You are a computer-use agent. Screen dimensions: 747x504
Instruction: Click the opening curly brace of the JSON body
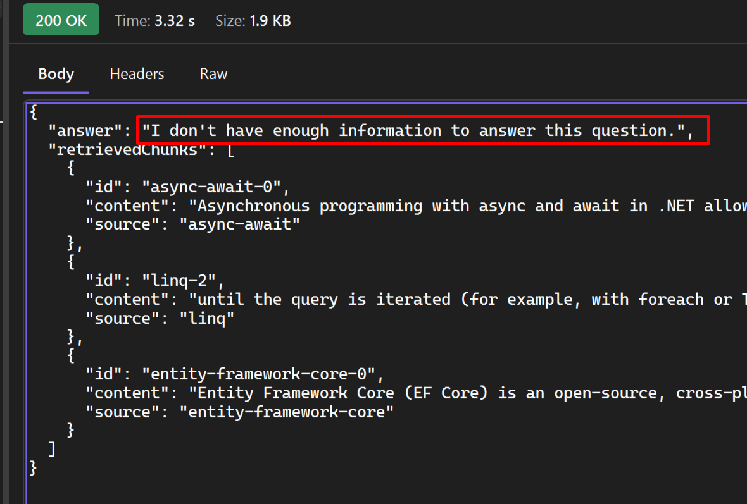pos(34,113)
